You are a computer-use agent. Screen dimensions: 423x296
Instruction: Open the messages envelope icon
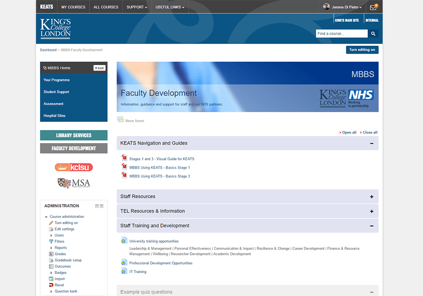[x=373, y=7]
